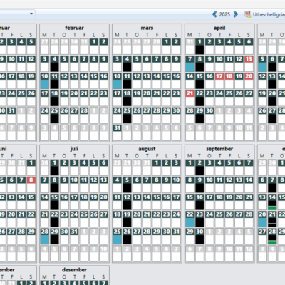The height and width of the screenshot is (285, 285).
Task: Click the april month header
Action: click(x=219, y=28)
